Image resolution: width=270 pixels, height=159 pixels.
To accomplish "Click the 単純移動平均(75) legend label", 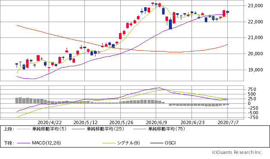I will 166,129.
